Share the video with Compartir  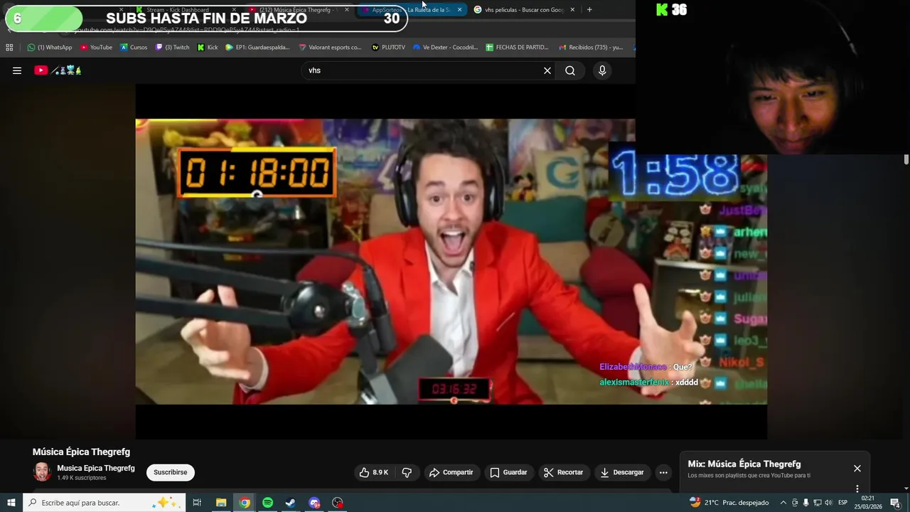coord(451,472)
